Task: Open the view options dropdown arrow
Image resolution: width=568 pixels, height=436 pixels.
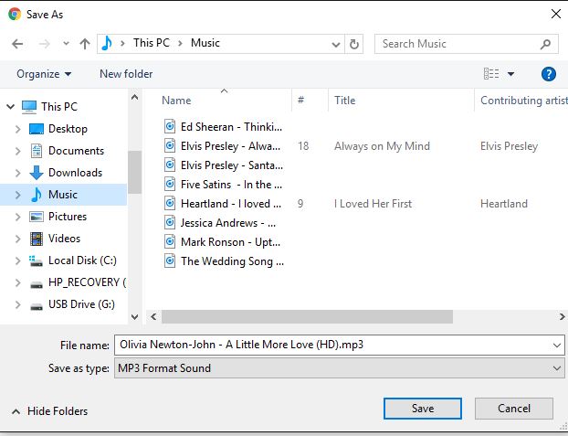Action: tap(510, 74)
